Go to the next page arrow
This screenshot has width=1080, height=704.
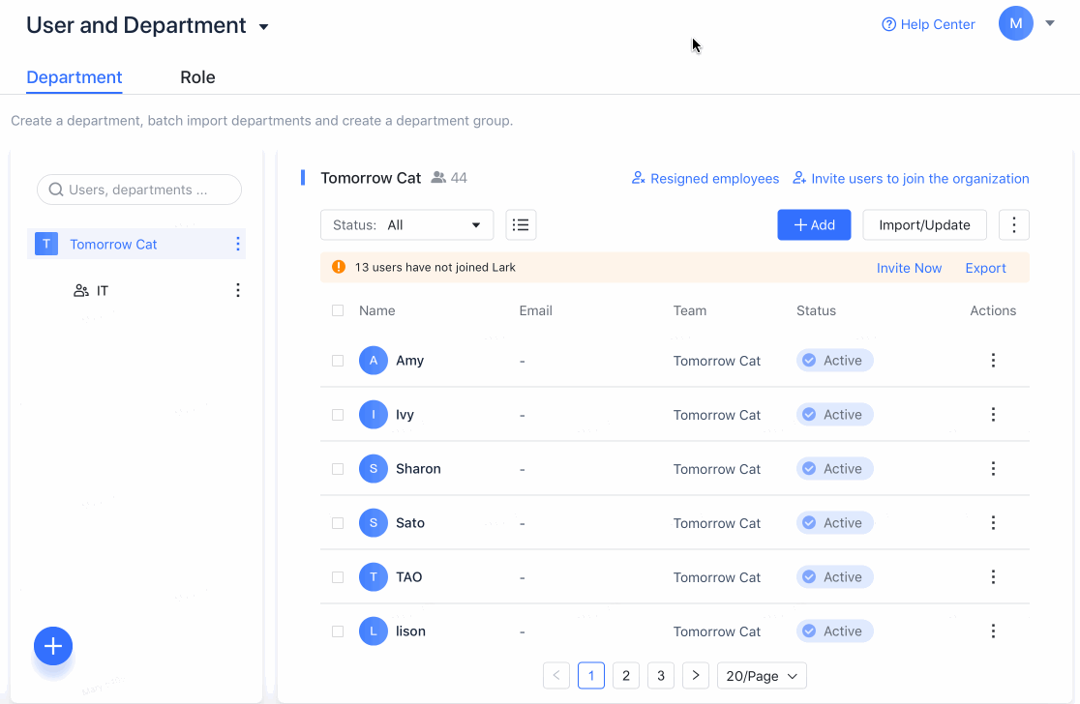pos(696,675)
